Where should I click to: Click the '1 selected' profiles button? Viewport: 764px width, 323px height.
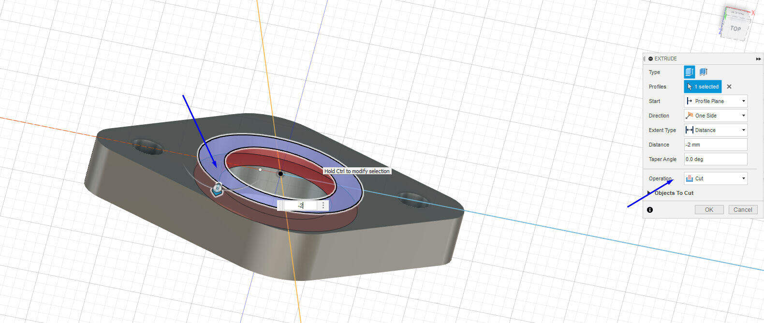pos(703,87)
